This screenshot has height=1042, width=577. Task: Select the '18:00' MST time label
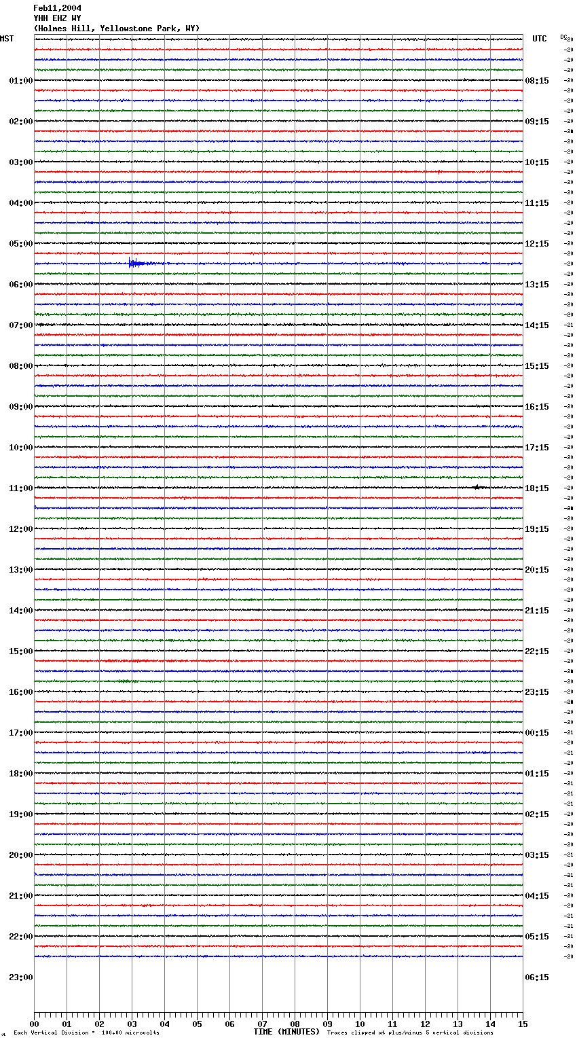pyautogui.click(x=21, y=774)
